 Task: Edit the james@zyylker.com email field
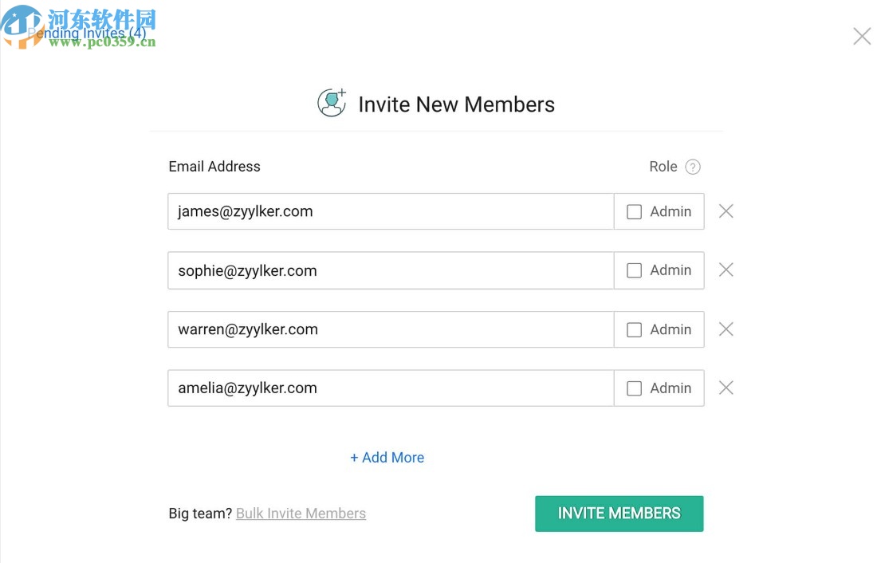click(x=391, y=211)
